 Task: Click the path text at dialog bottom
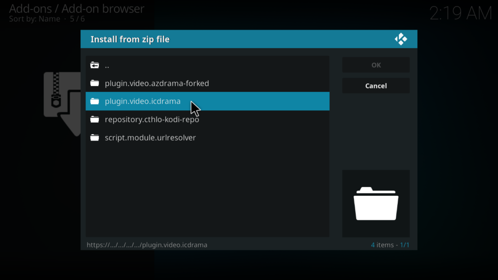(x=147, y=245)
